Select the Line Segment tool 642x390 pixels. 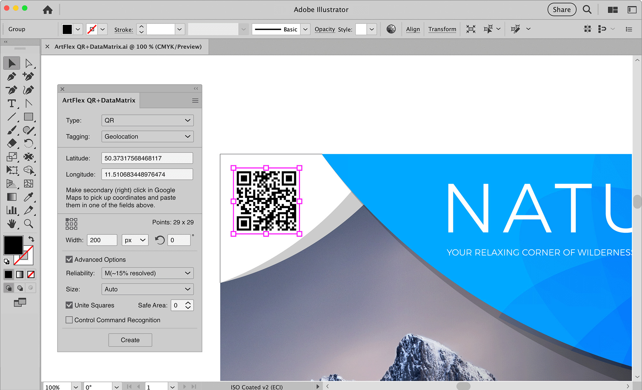tap(12, 117)
